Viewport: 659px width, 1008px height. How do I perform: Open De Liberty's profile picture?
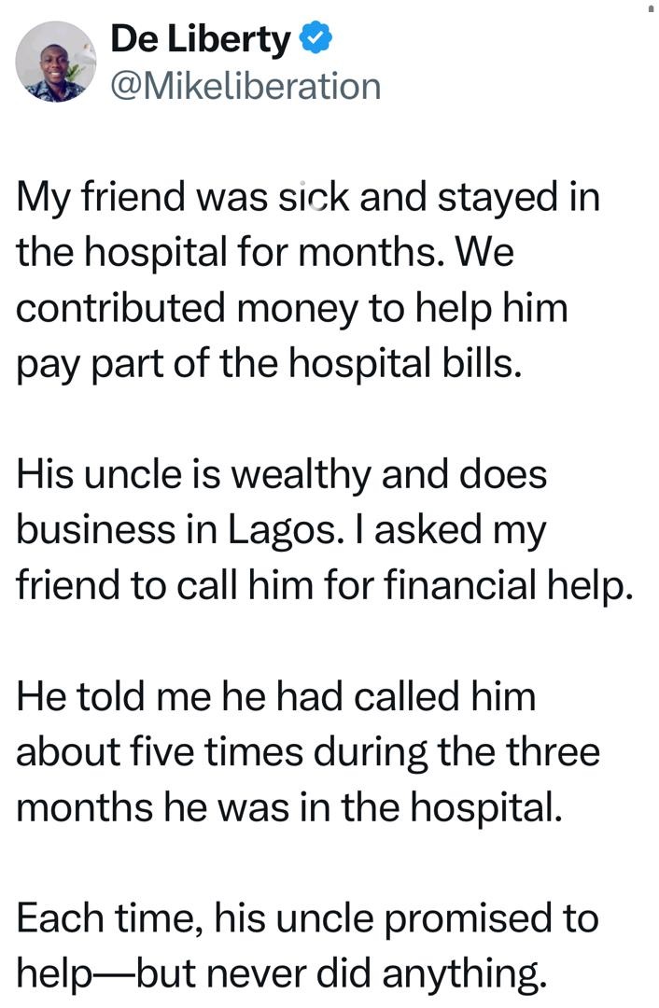(56, 62)
